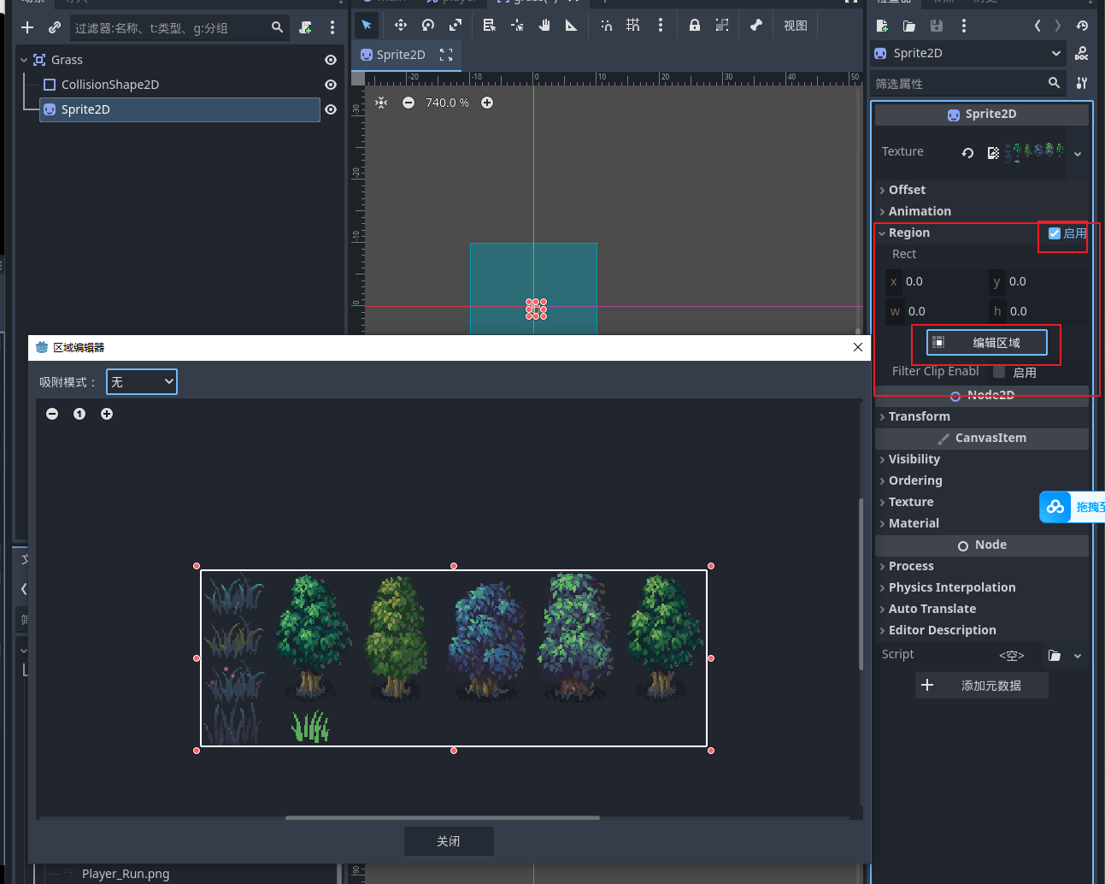
Task: Select the Ruler Mode tool
Action: click(572, 25)
